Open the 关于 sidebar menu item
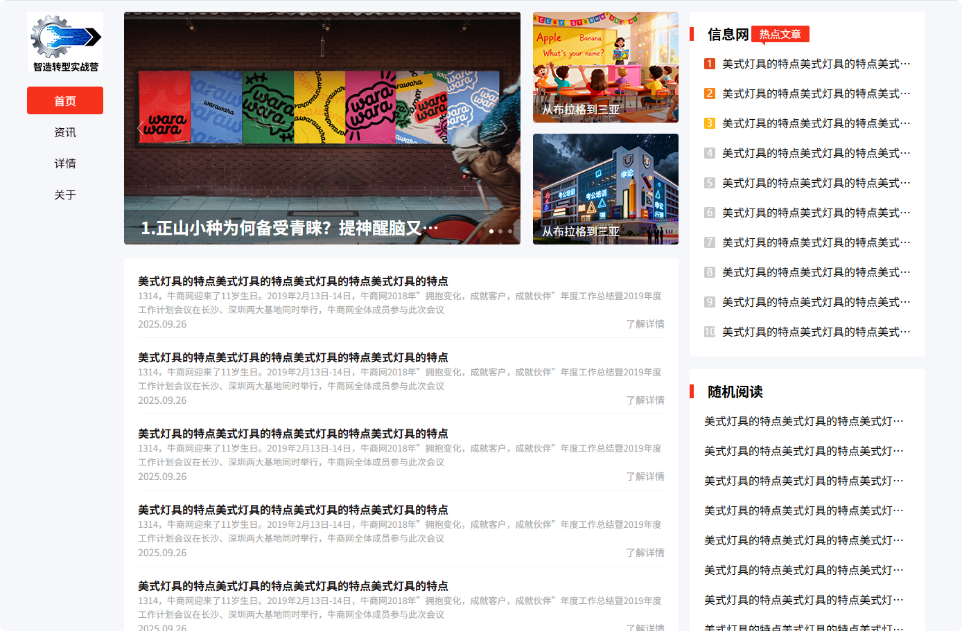962x631 pixels. click(64, 195)
